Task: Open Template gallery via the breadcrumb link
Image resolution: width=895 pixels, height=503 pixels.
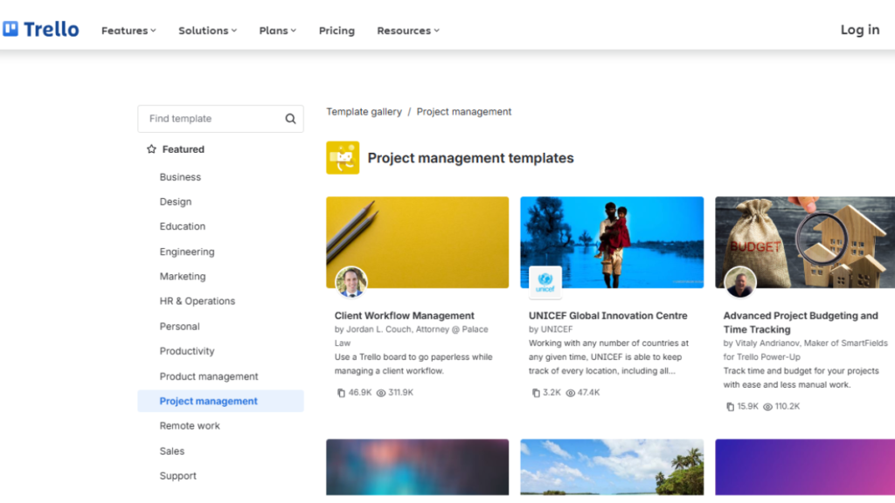Action: click(364, 111)
